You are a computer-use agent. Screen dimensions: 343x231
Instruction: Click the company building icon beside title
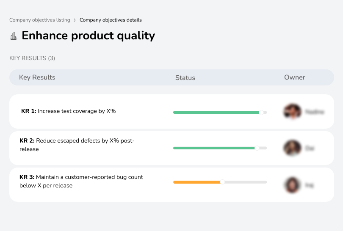click(14, 36)
